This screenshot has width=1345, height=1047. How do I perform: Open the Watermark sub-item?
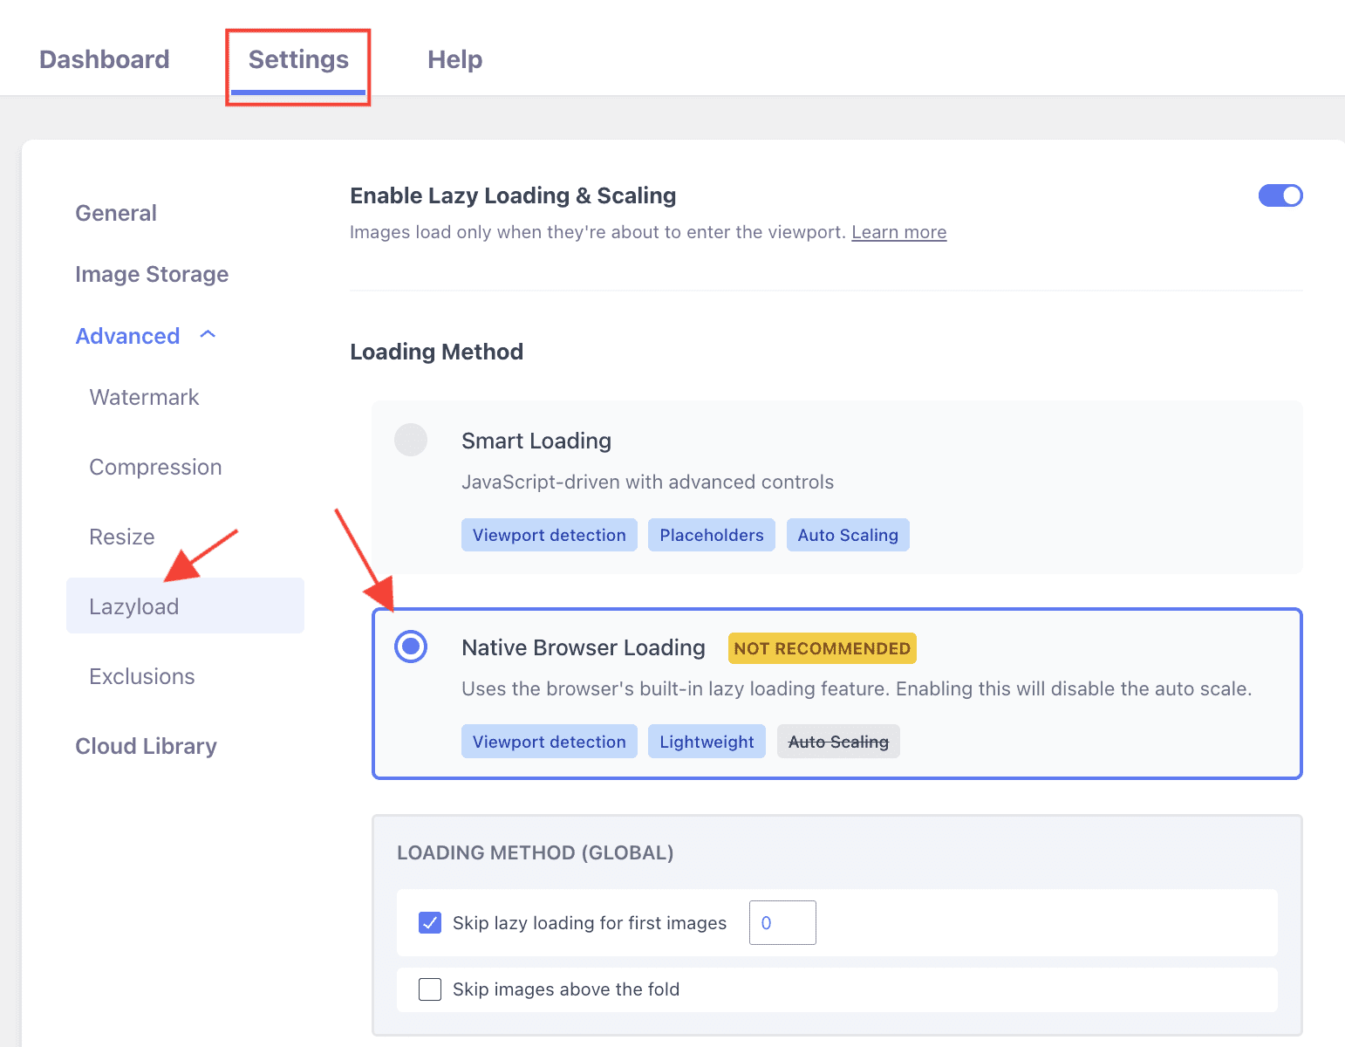click(145, 397)
